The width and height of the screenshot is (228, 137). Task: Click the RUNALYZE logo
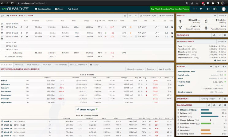14,9
